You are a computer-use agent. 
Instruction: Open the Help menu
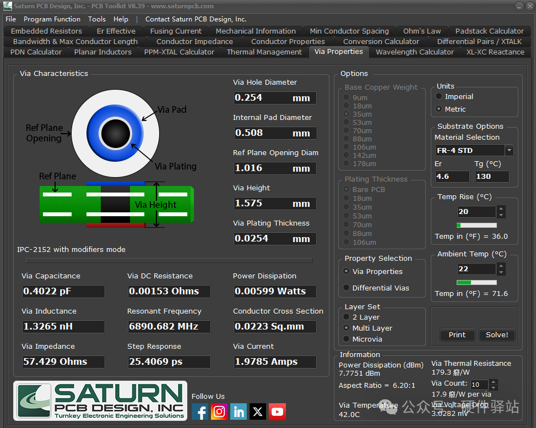click(x=121, y=19)
